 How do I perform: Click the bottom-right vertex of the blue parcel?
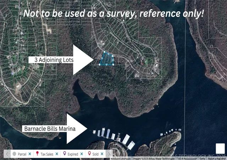tap(113, 64)
